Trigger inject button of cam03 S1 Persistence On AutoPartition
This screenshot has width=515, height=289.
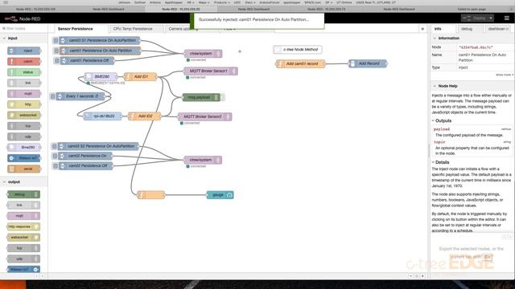tap(56, 41)
